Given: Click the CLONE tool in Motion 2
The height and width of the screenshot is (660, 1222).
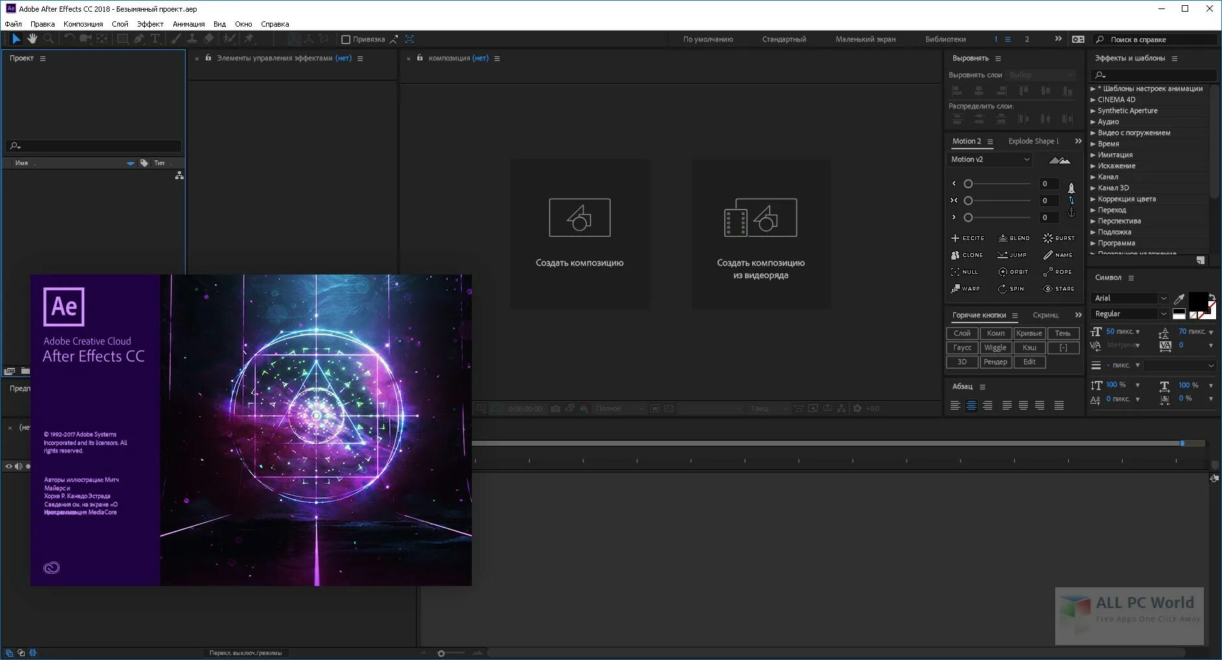Looking at the screenshot, I should [x=967, y=255].
